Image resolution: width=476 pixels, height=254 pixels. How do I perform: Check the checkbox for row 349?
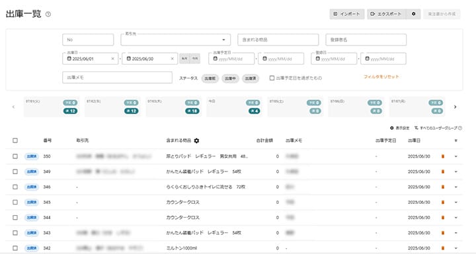click(15, 172)
